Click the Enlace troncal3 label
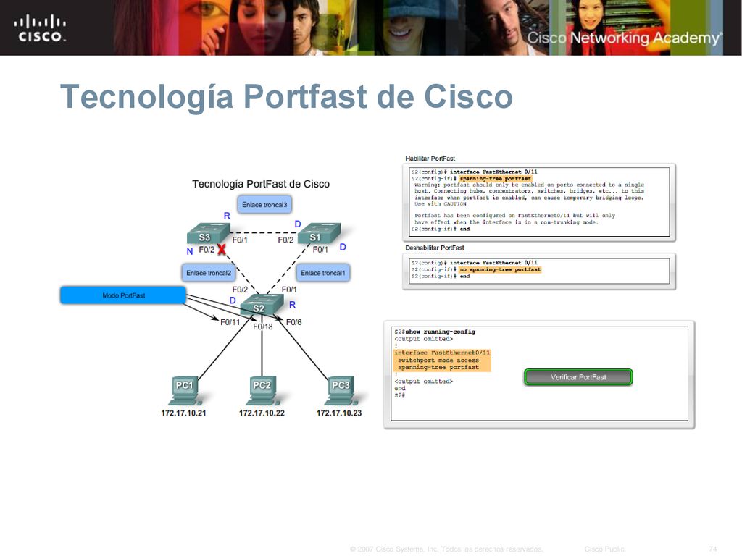 point(264,205)
